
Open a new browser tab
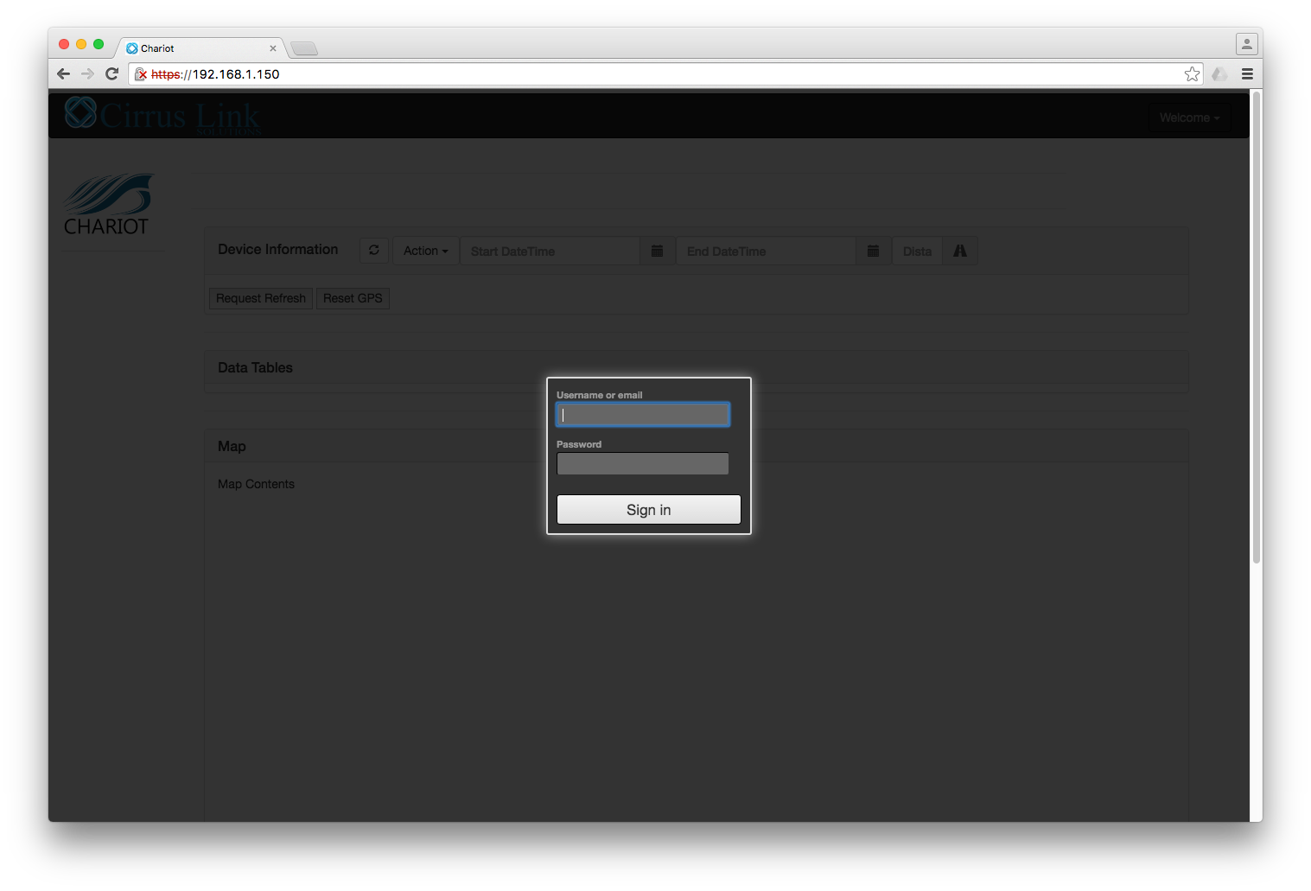tap(304, 48)
